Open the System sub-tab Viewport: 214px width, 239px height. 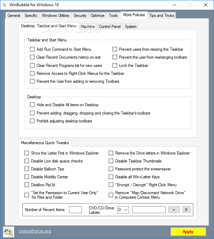point(130,27)
